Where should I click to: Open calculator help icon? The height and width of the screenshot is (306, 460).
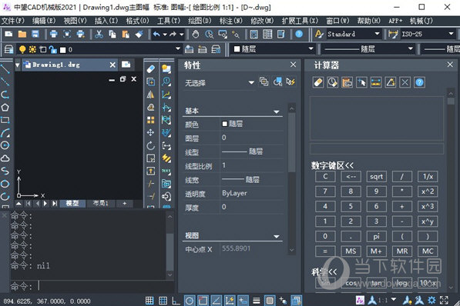click(419, 82)
